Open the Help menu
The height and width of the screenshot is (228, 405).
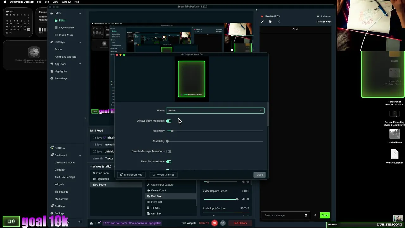click(77, 2)
